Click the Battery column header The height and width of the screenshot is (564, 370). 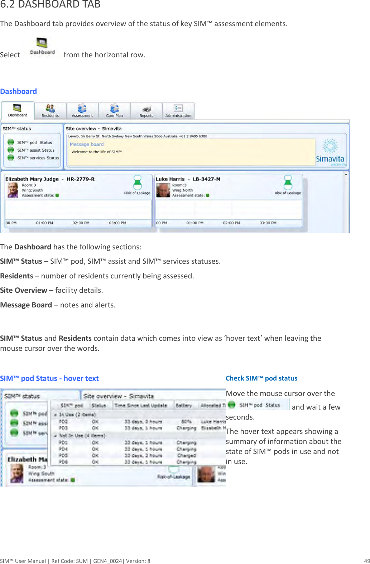point(184,406)
